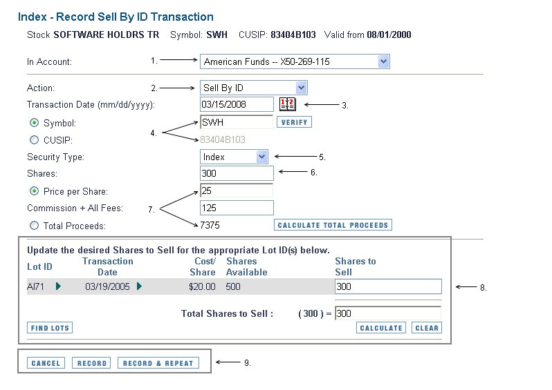Click the Shares to Sell field for lot AI71

(388, 286)
